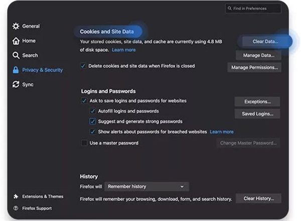Open the Remember history dropdown
This screenshot has height=221, width=301.
click(x=146, y=187)
